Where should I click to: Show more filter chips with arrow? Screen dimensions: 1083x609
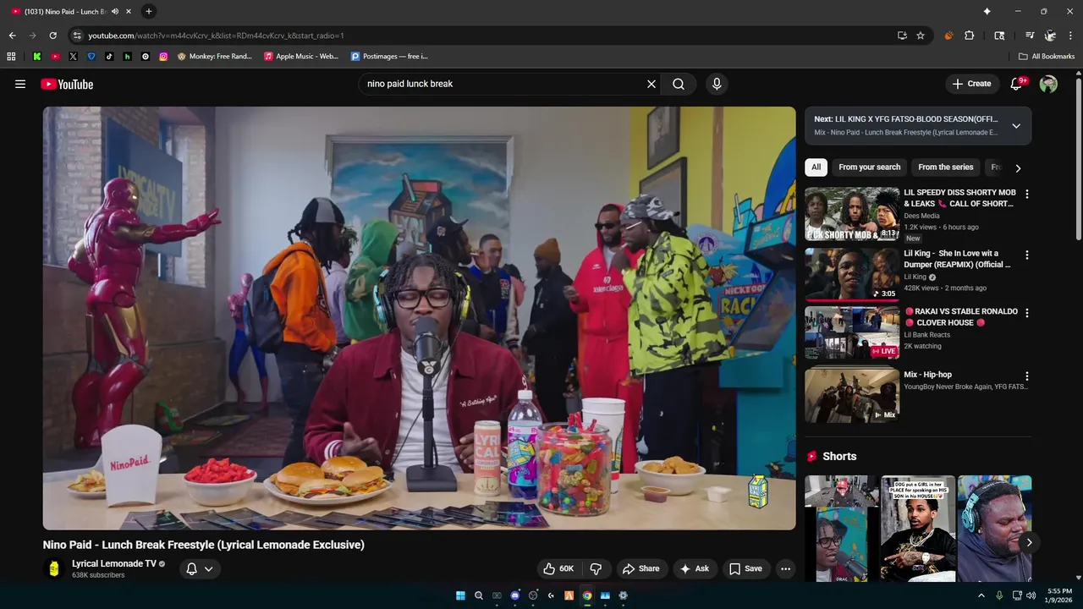coord(1018,167)
